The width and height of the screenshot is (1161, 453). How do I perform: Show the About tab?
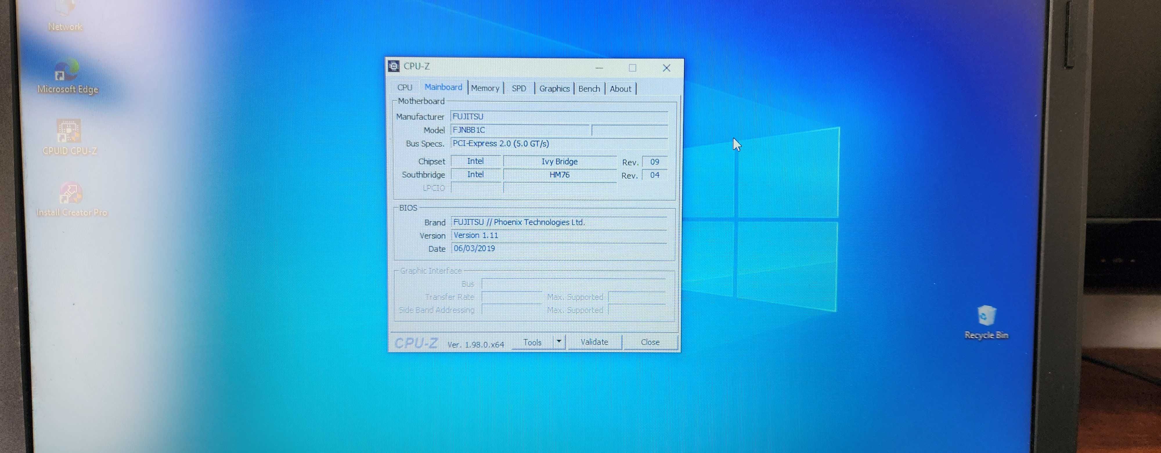(620, 89)
